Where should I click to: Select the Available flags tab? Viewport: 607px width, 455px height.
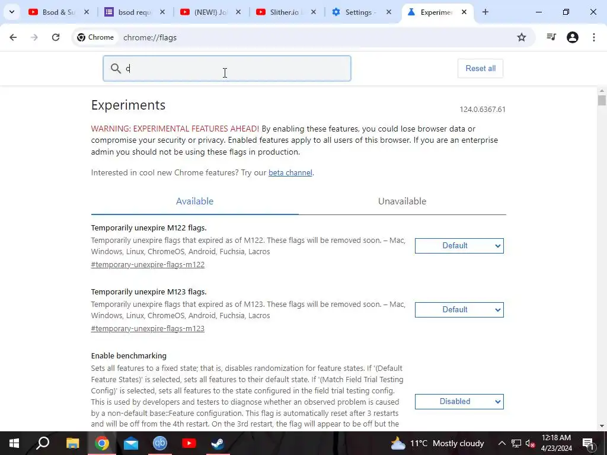[194, 201]
